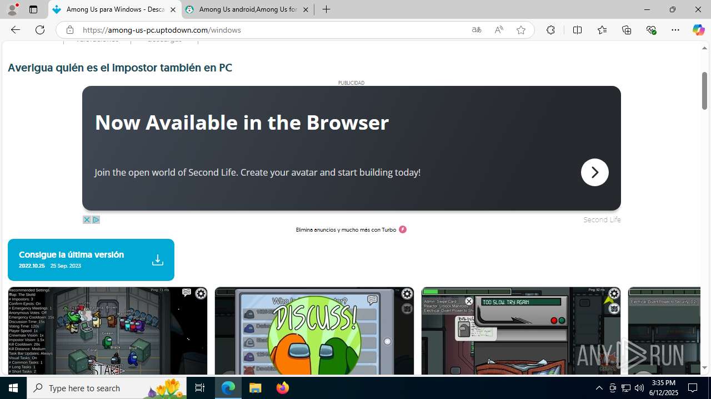Close the ad with X icon
711x399 pixels.
point(87,220)
